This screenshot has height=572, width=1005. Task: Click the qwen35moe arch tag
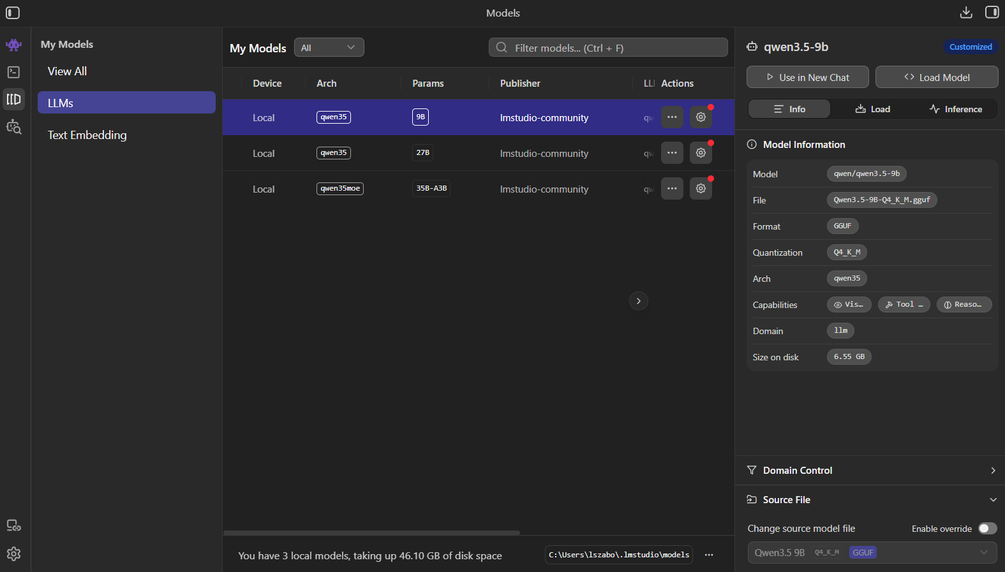pyautogui.click(x=340, y=189)
